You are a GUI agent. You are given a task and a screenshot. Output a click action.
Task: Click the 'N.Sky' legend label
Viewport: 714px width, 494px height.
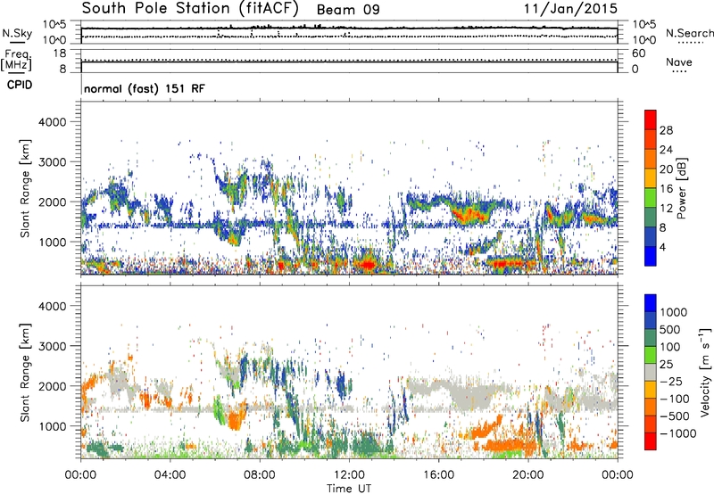tap(17, 33)
